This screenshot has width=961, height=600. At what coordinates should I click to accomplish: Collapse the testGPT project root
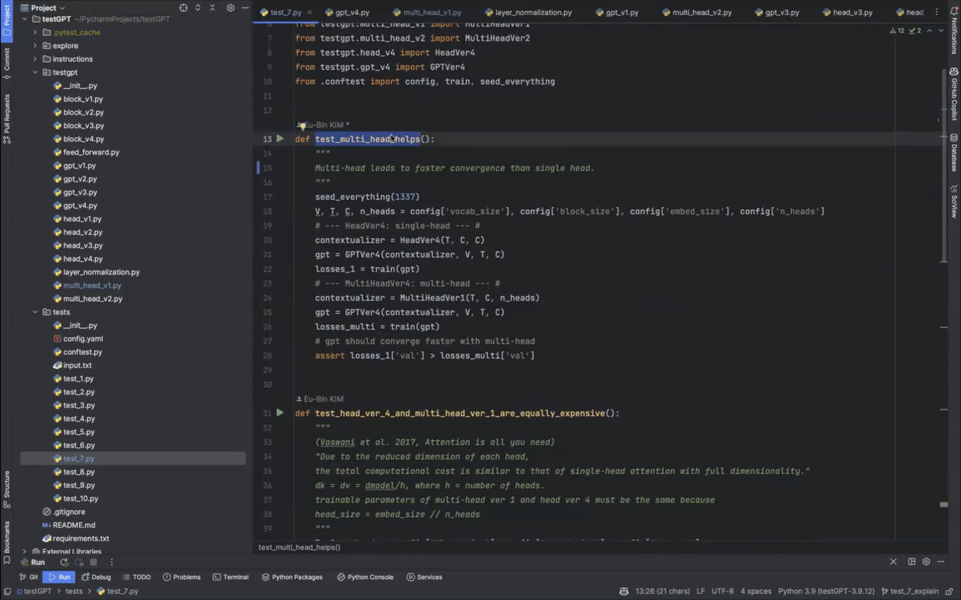click(25, 19)
